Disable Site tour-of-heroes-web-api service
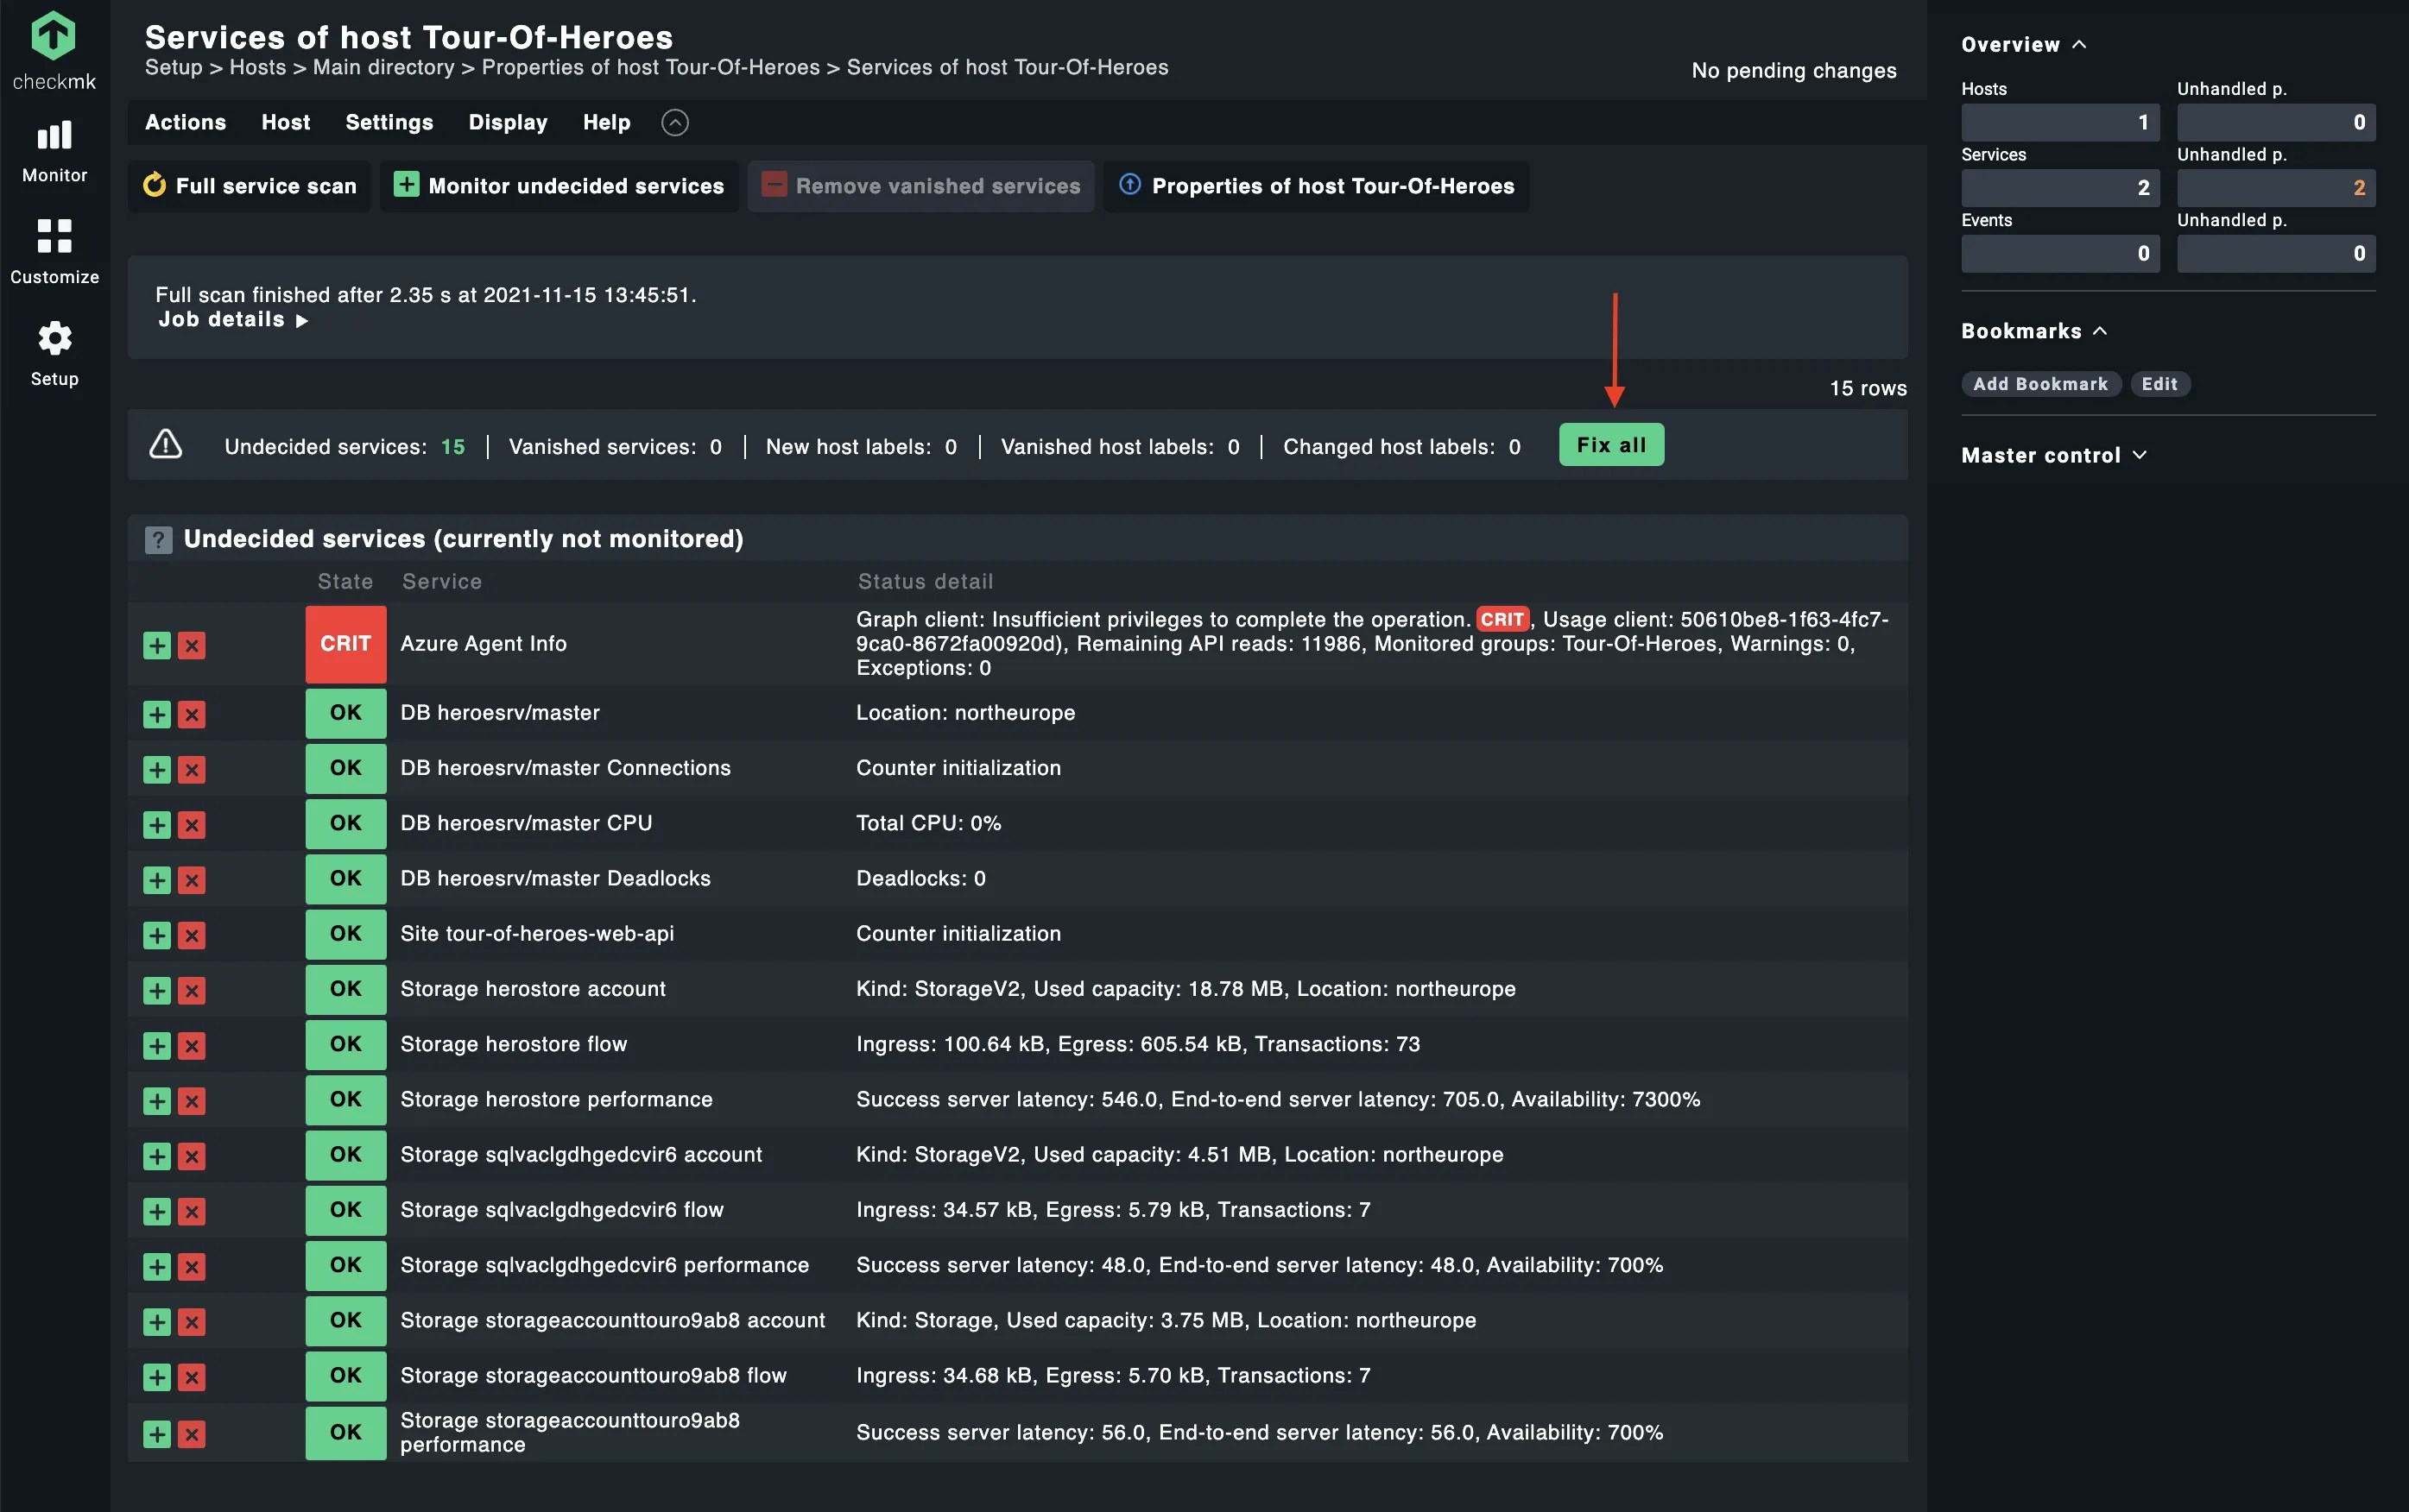Viewport: 2409px width, 1512px height. point(191,935)
